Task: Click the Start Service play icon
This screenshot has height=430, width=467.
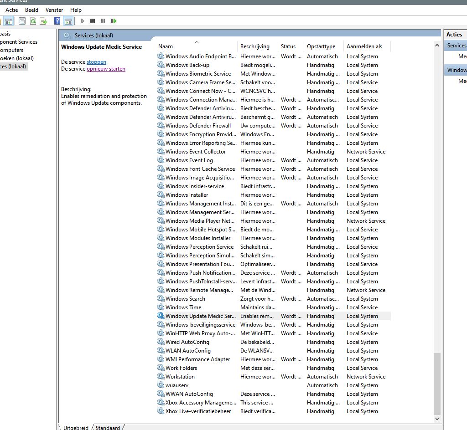Action: (83, 21)
